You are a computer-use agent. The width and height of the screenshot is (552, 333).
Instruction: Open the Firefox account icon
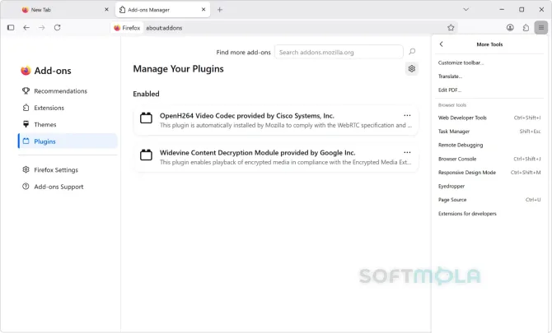coord(510,27)
